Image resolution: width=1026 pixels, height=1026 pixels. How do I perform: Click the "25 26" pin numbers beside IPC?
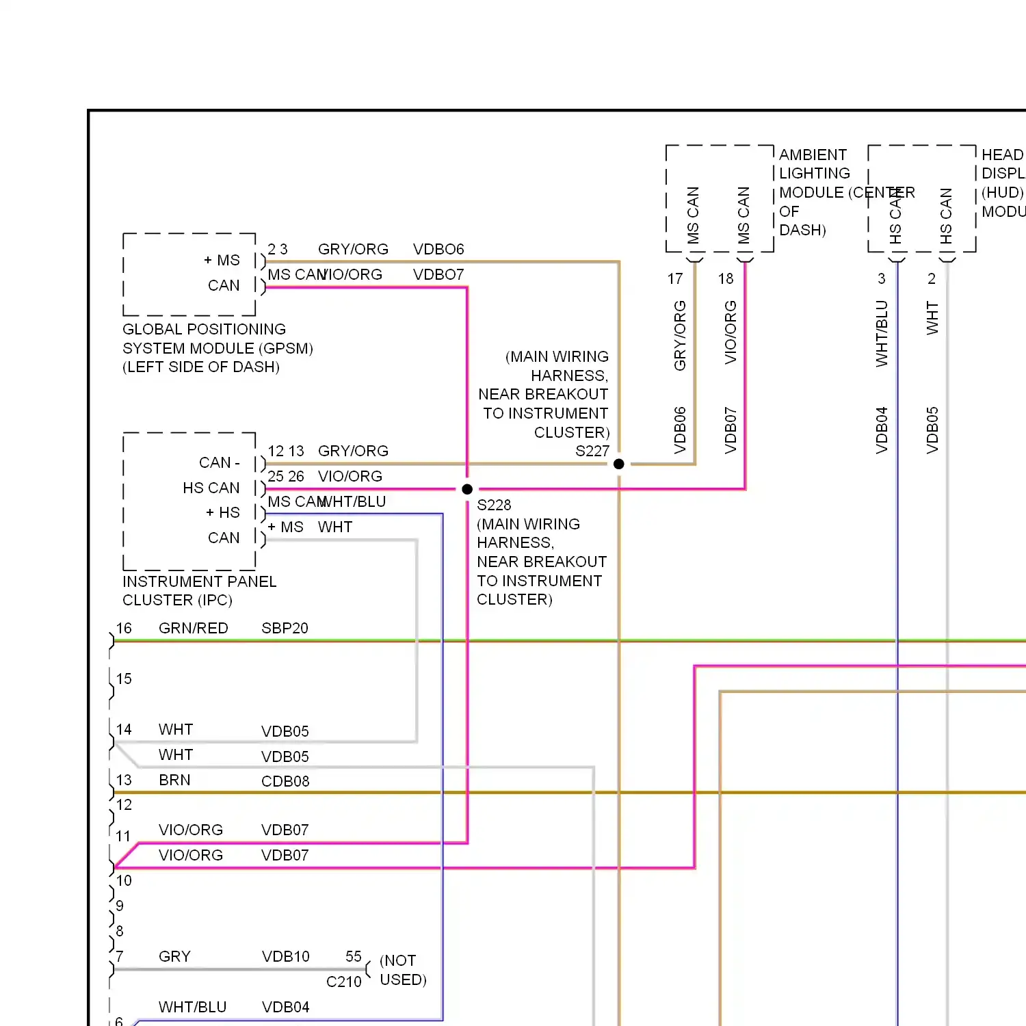coord(286,476)
